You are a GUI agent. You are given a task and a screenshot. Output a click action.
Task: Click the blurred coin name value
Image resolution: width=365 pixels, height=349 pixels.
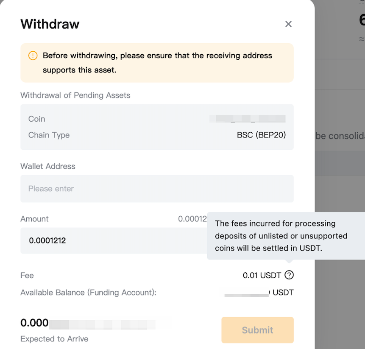[x=248, y=119]
